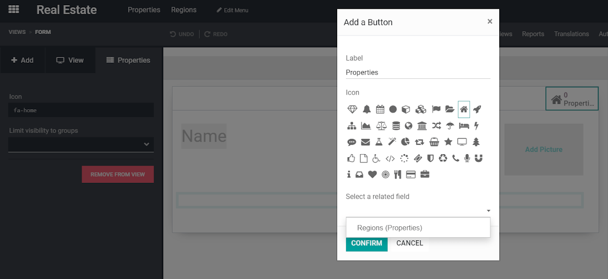This screenshot has width=608, height=279.
Task: Open Limit visibility to groups dropdown
Action: pos(81,144)
